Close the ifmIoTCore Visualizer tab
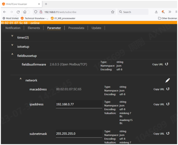Viewport: 178px width, 145px height. (39, 4)
